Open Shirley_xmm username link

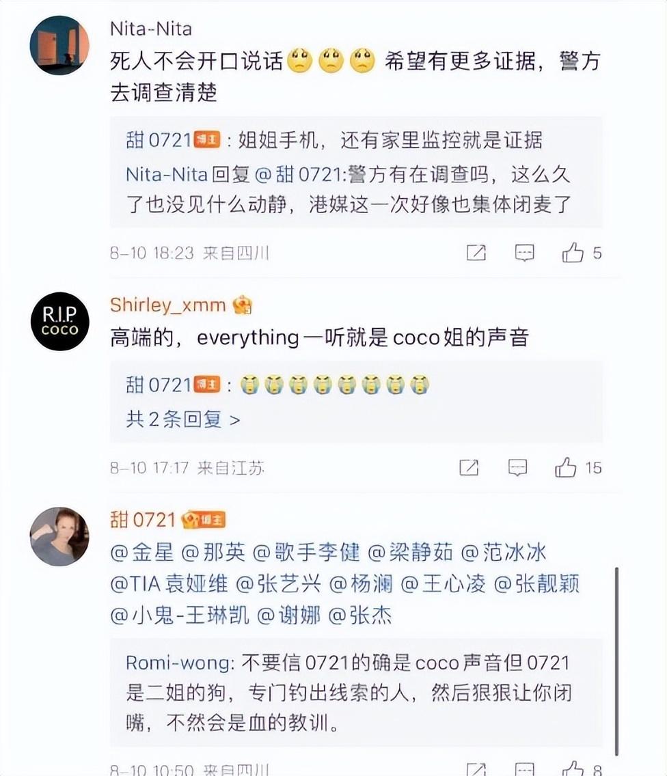point(168,305)
